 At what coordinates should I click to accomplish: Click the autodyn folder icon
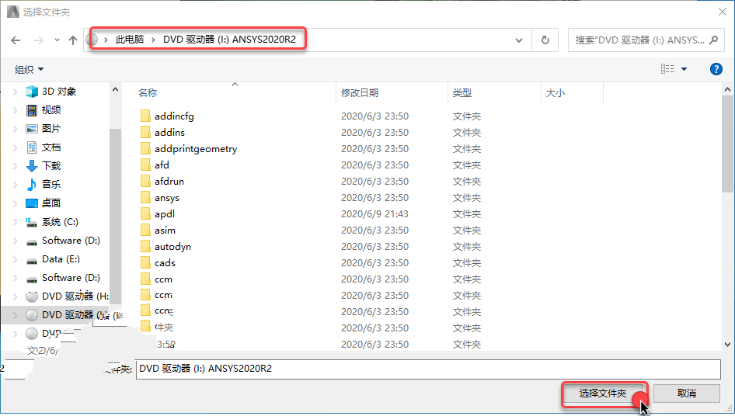coord(145,246)
